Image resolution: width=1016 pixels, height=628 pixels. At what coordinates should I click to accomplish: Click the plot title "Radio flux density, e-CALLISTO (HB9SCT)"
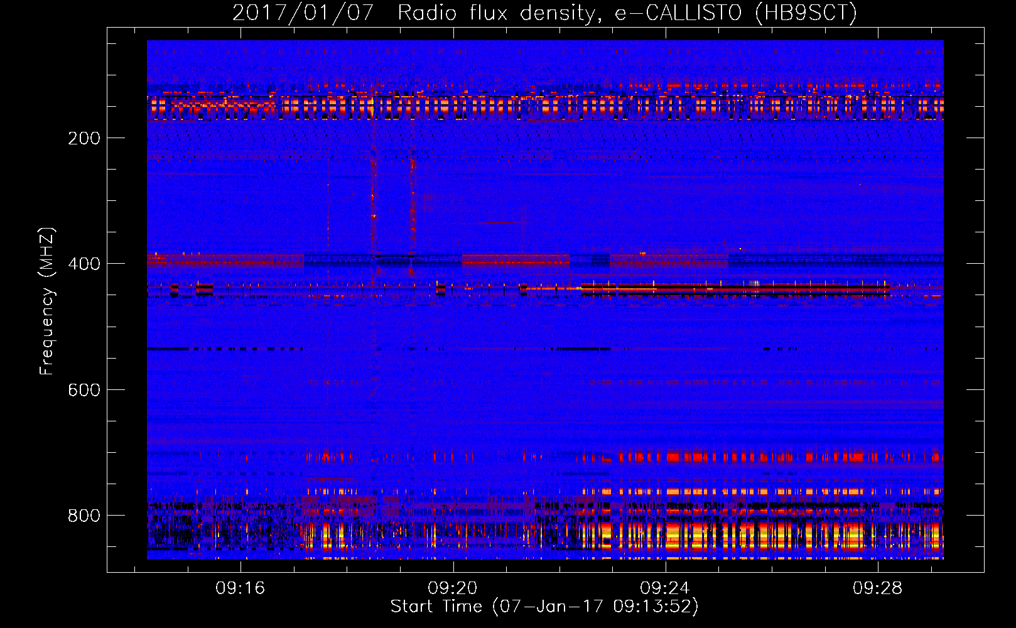(627, 13)
